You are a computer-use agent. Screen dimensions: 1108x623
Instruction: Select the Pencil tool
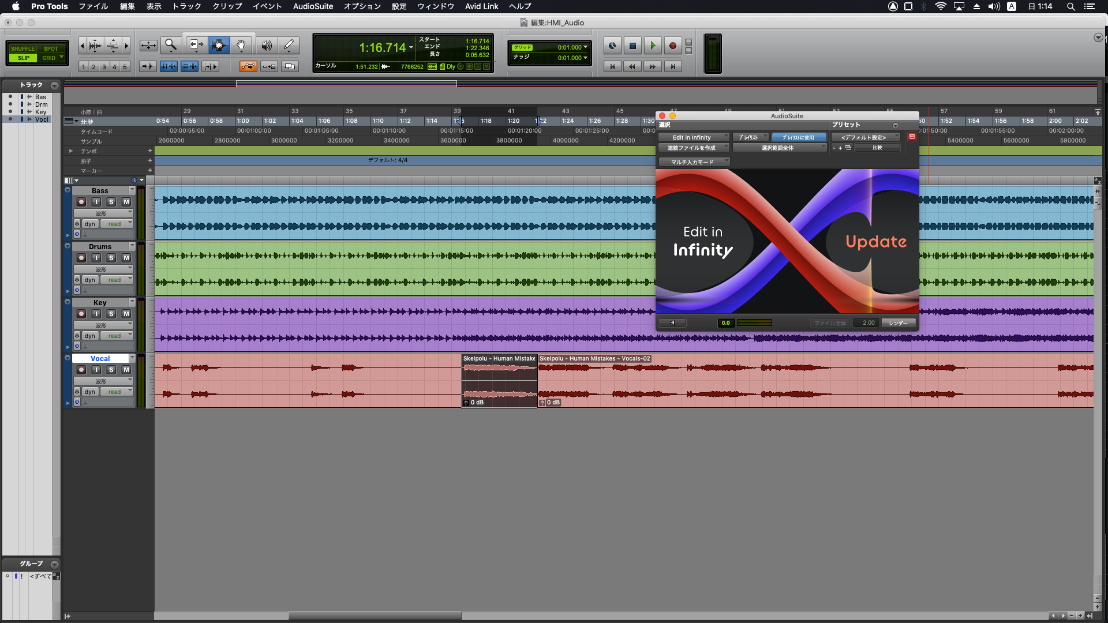(289, 45)
